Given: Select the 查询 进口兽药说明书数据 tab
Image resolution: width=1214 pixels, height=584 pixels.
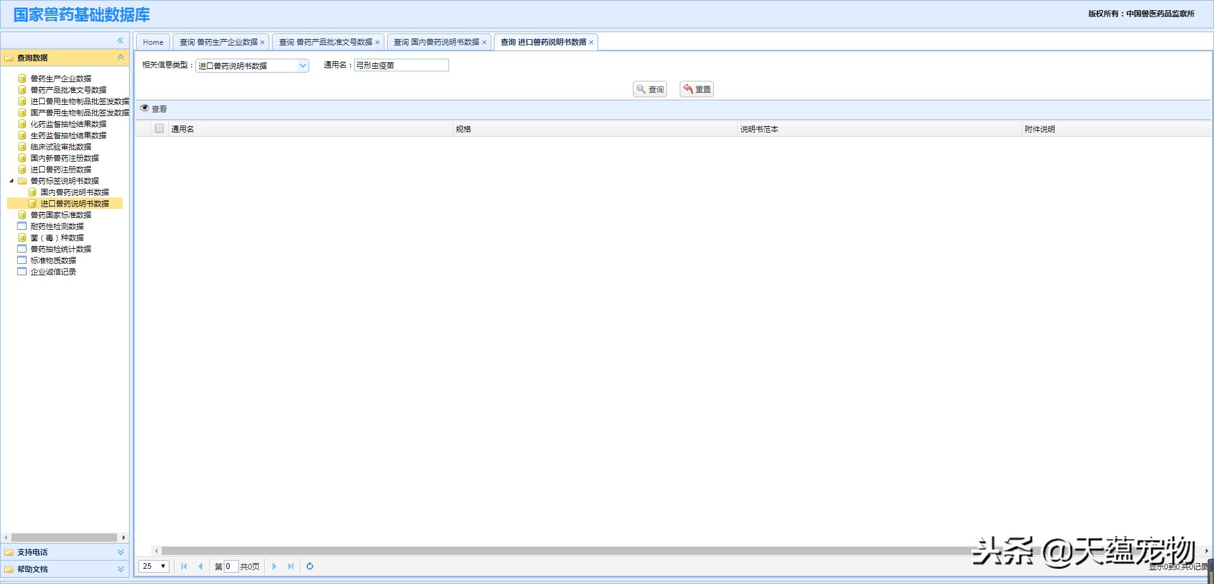Looking at the screenshot, I should coord(543,42).
